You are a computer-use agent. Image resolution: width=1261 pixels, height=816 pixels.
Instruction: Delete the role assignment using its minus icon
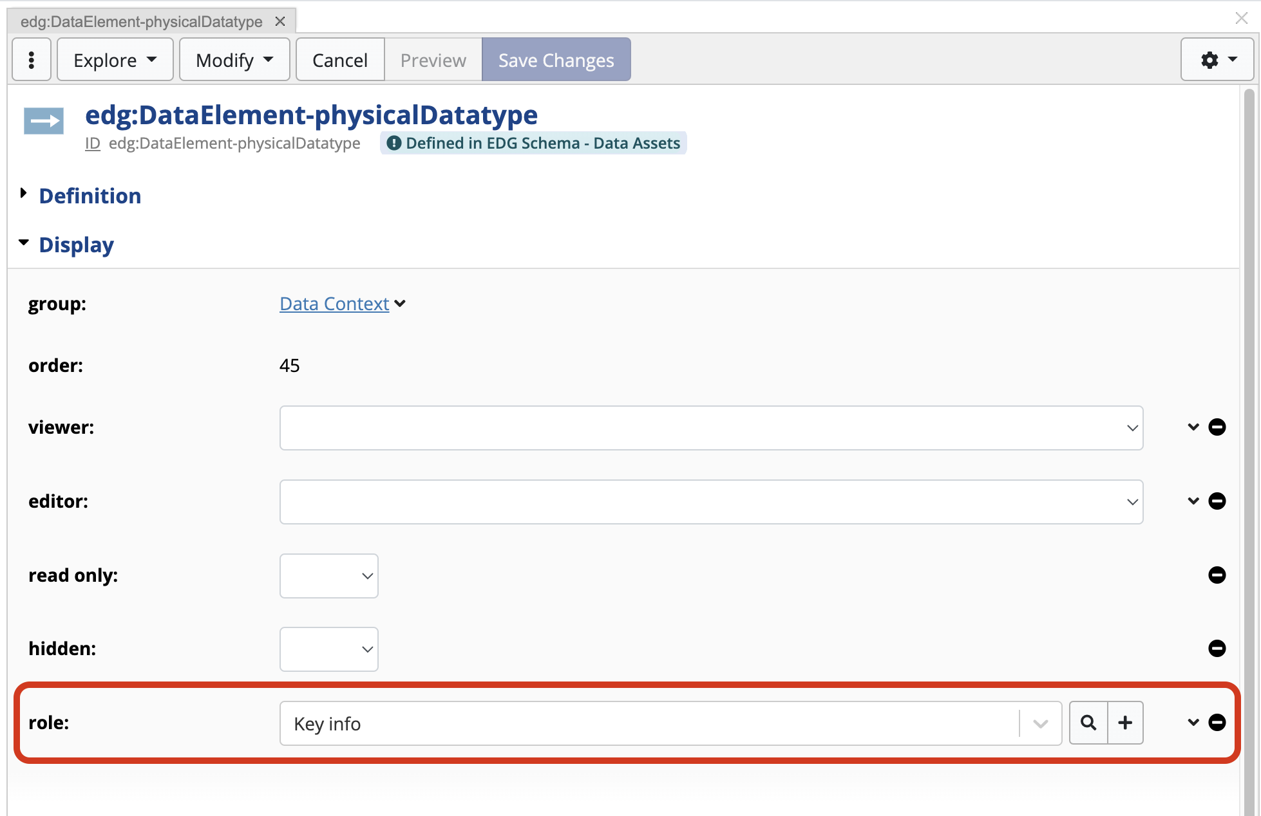coord(1218,723)
